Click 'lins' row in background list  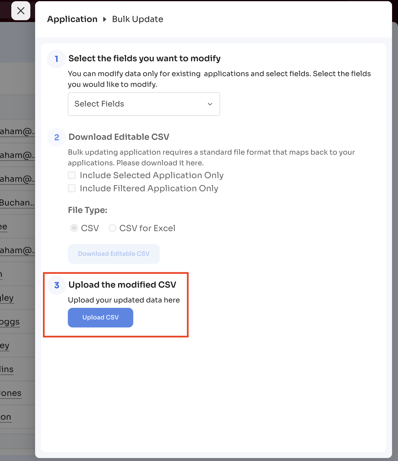(7, 369)
